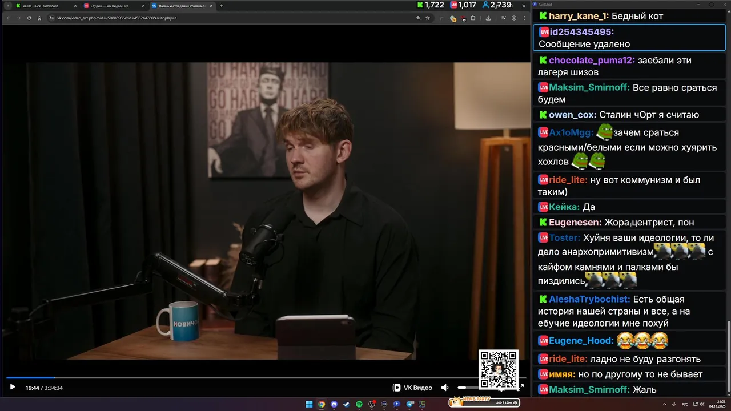Viewport: 731px width, 411px height.
Task: Click the QR code overlay
Action: (499, 370)
